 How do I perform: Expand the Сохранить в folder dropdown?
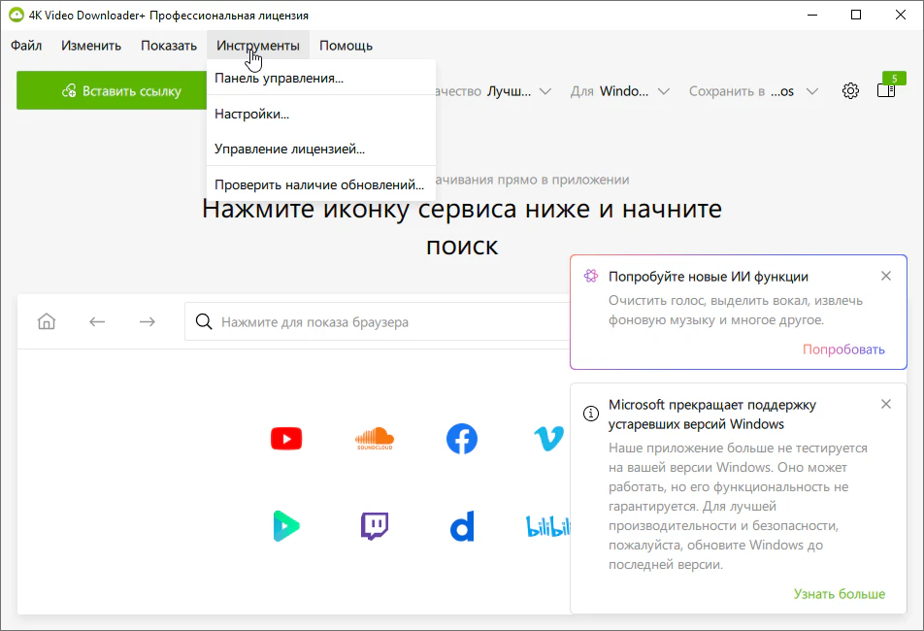tap(753, 91)
